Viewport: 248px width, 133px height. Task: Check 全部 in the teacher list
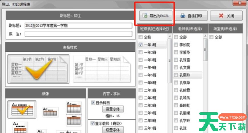pos(176,37)
